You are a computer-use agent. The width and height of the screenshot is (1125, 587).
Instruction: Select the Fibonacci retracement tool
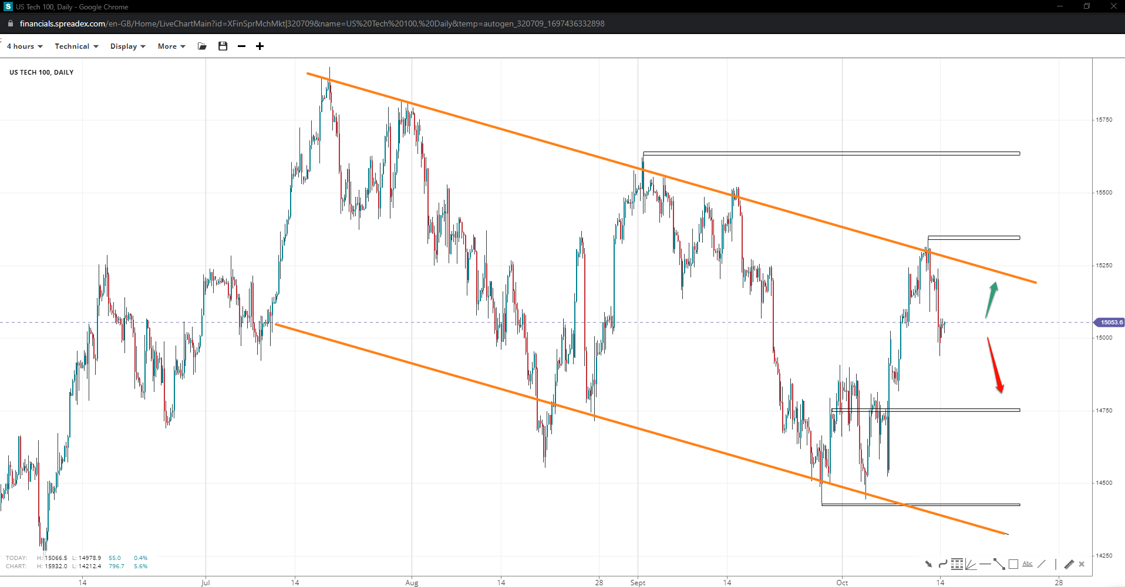click(x=957, y=564)
